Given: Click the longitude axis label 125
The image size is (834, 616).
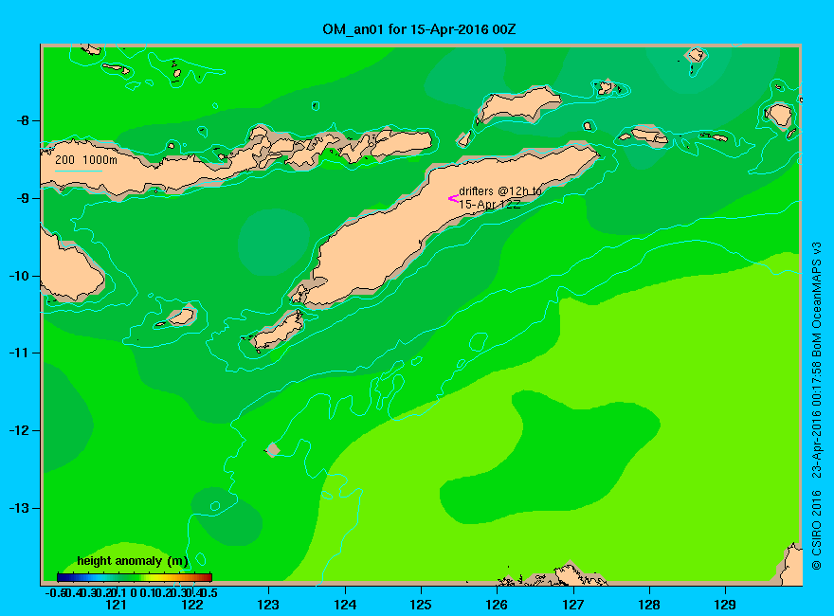Looking at the screenshot, I should tap(421, 605).
